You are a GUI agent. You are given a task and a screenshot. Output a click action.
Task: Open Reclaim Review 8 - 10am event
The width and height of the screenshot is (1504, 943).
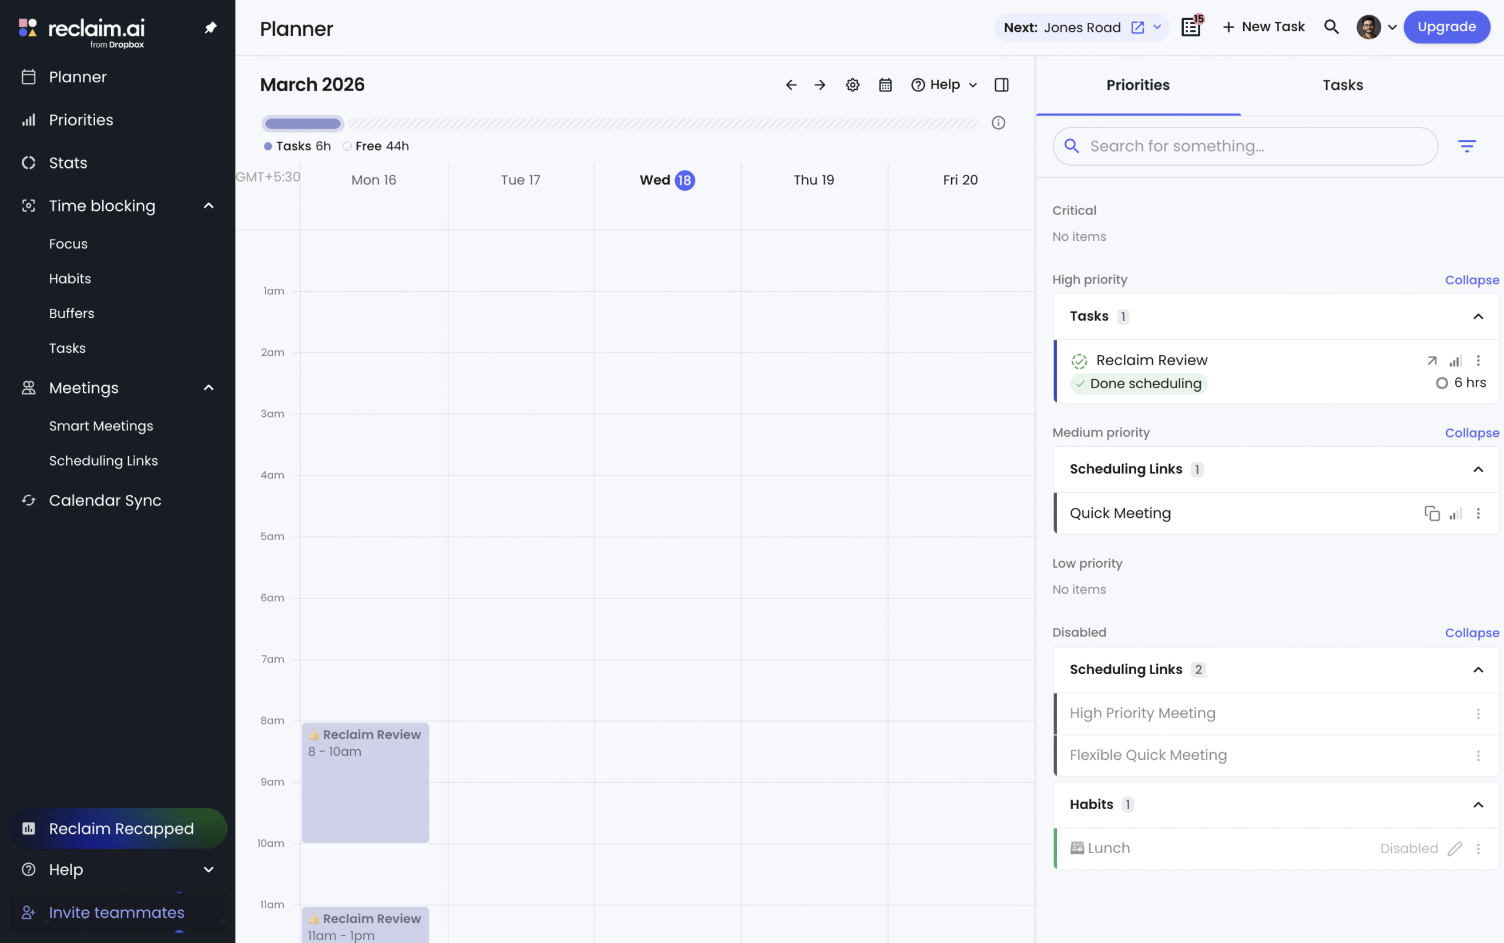pyautogui.click(x=365, y=783)
